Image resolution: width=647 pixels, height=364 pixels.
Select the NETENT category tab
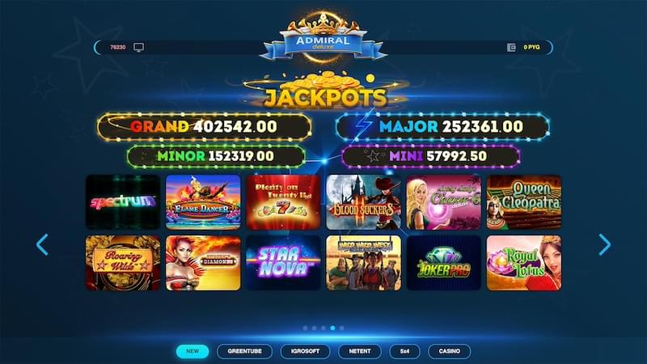pos(359,351)
